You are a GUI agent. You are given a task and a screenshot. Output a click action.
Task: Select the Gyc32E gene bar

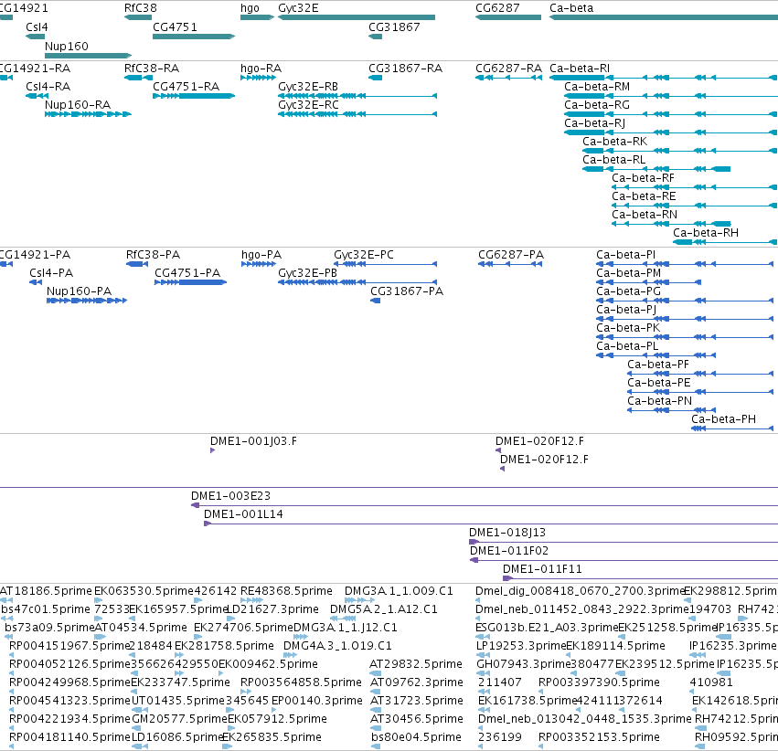coord(357,17)
